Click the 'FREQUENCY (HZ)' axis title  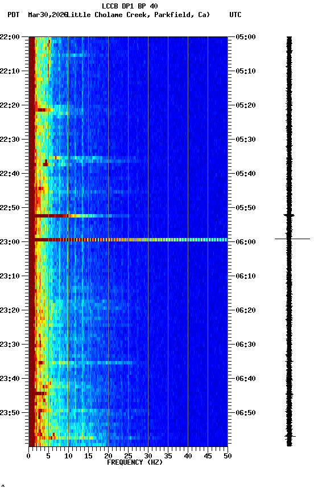135,462
